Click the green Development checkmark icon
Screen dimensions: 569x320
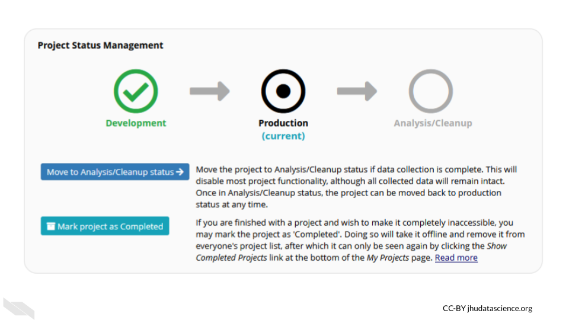tap(136, 91)
